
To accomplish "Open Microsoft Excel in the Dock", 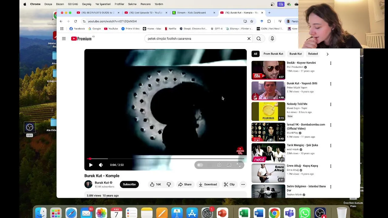I will click(244, 213).
